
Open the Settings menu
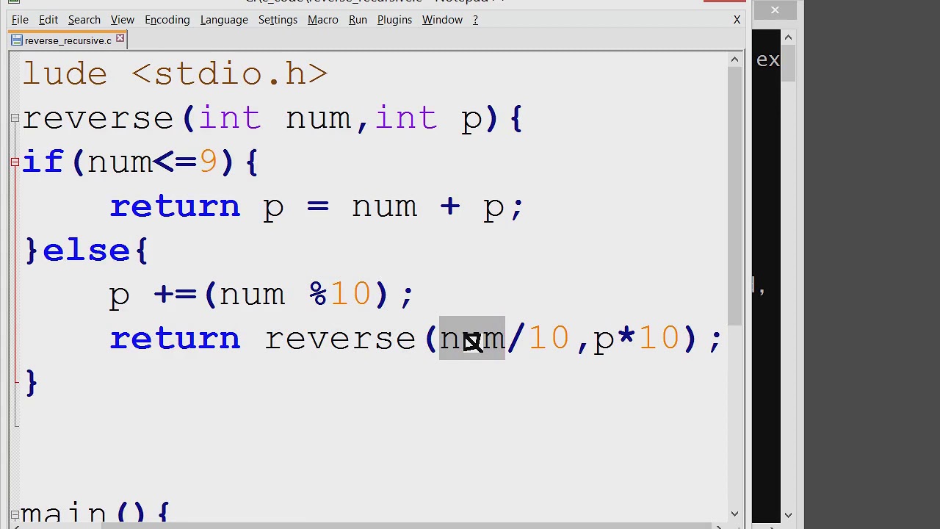coord(278,20)
